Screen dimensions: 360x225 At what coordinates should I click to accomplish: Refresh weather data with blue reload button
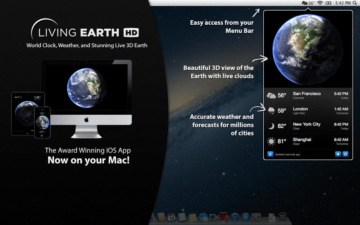[270, 154]
